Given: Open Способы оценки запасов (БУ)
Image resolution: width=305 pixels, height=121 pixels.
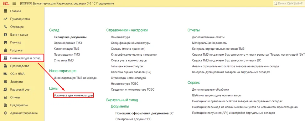Looking at the screenshot, I should (x=131, y=72).
